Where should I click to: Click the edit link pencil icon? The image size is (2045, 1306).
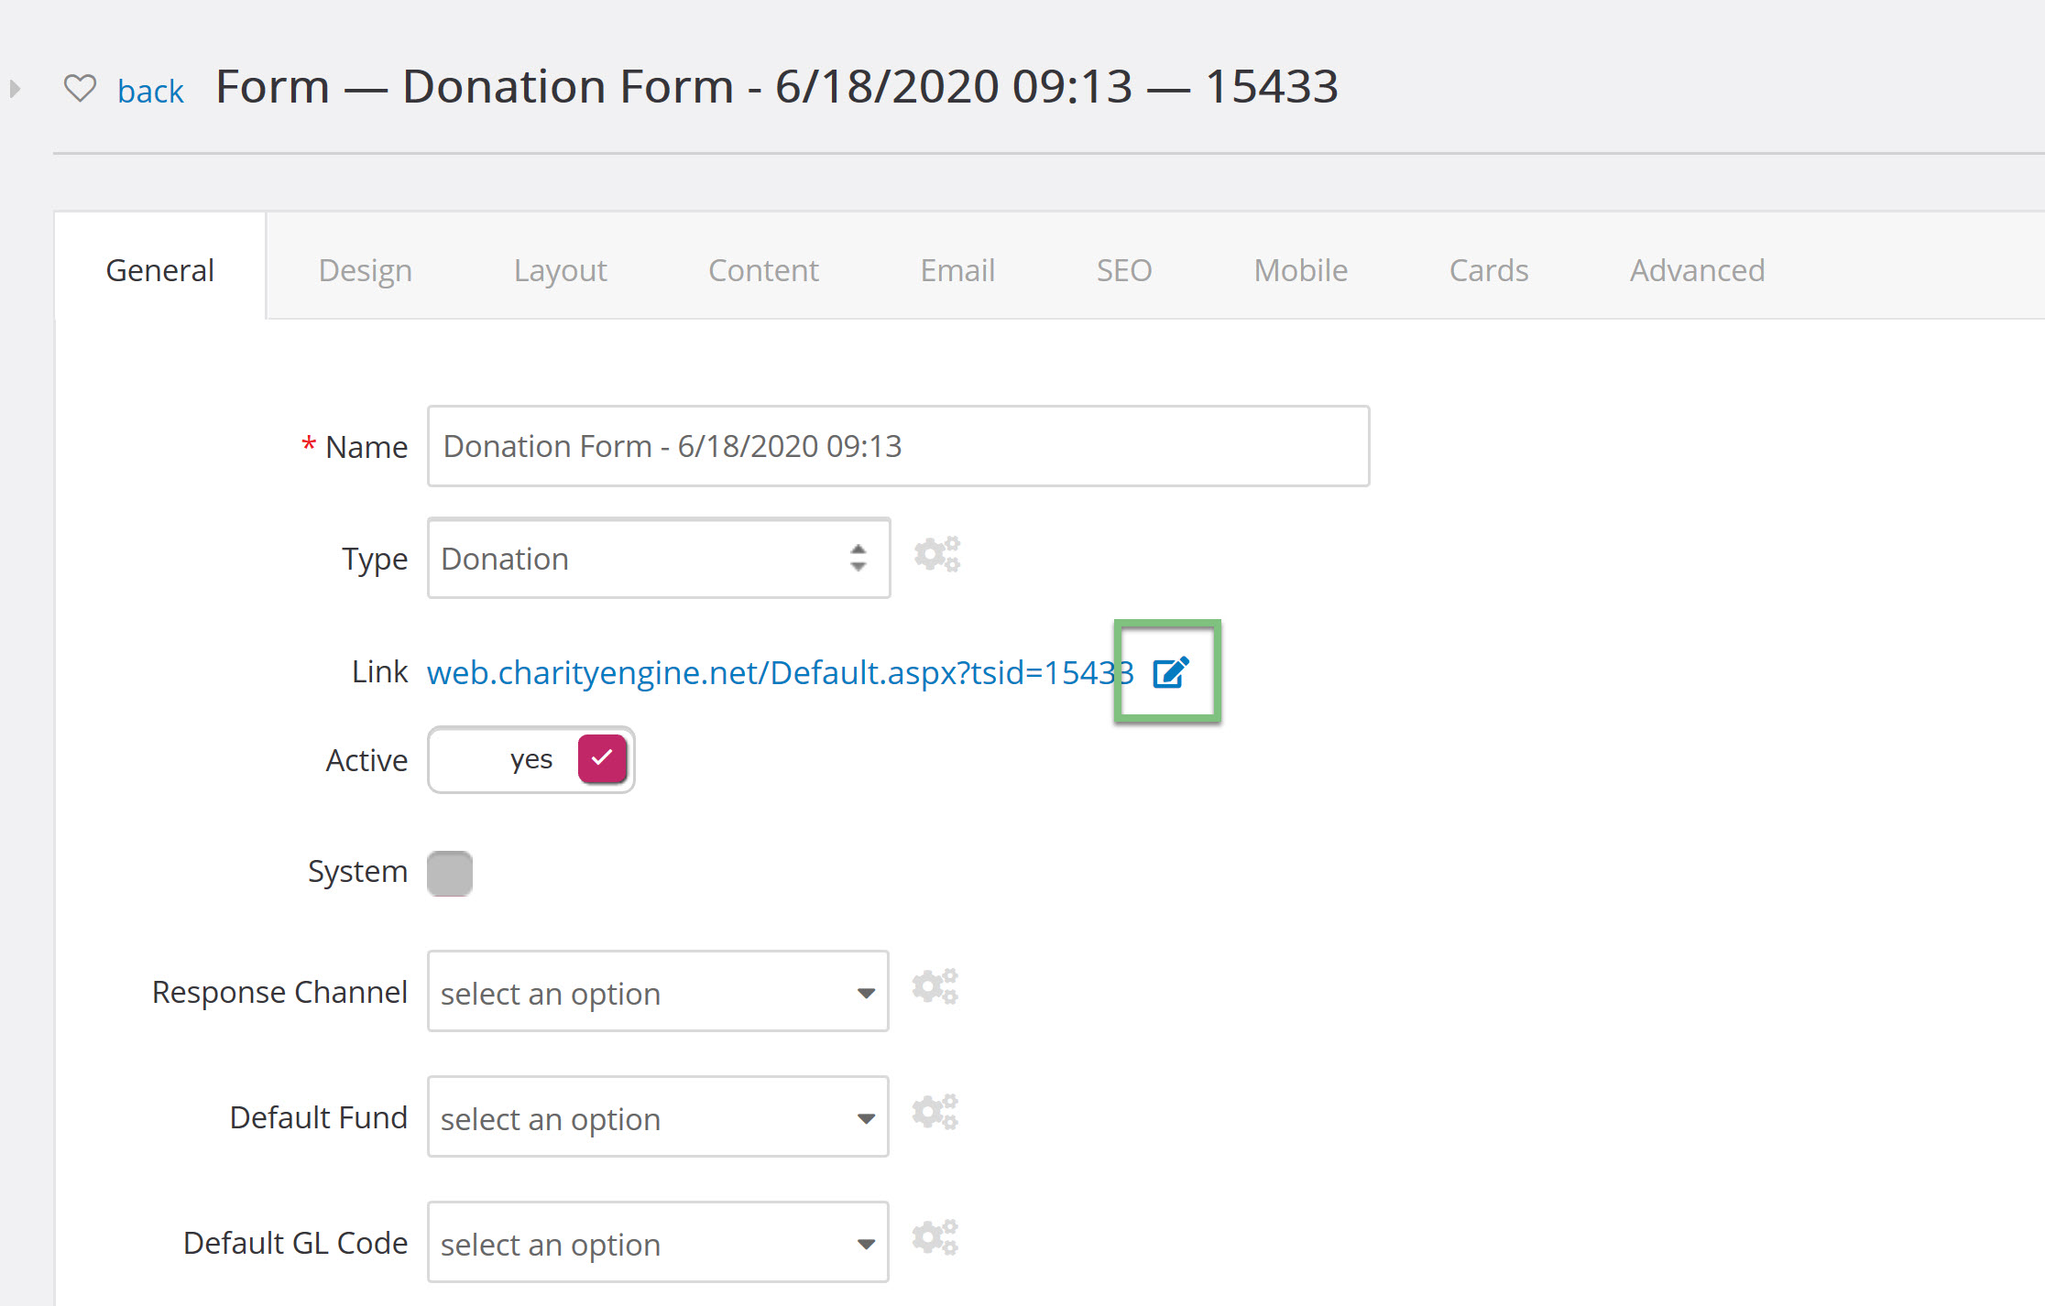1170,672
